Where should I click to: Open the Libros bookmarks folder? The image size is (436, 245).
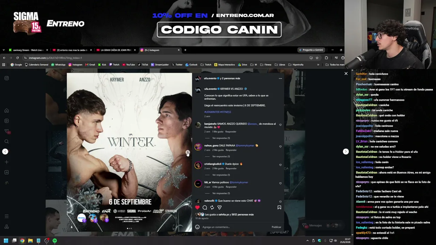tap(280, 65)
